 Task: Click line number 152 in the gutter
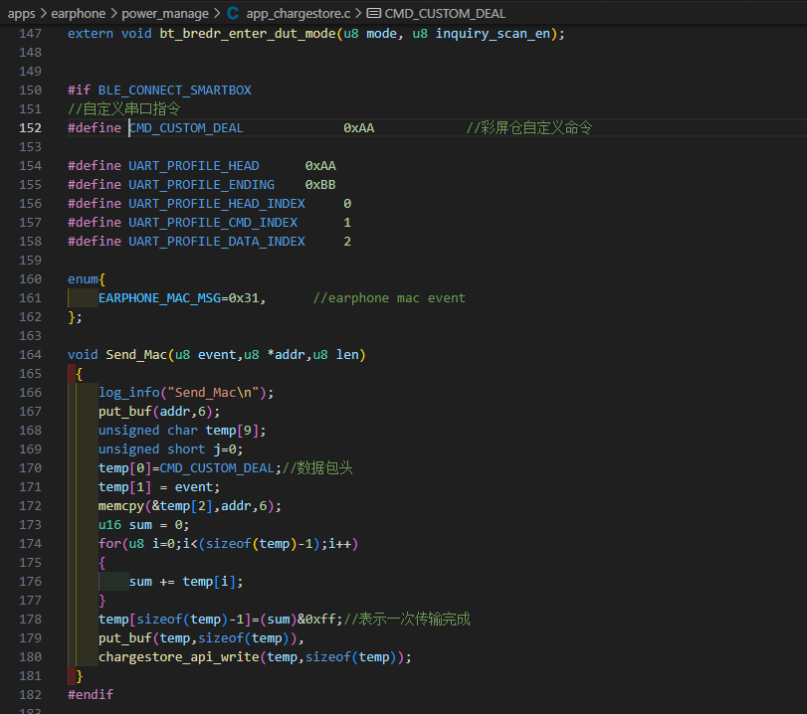(31, 128)
